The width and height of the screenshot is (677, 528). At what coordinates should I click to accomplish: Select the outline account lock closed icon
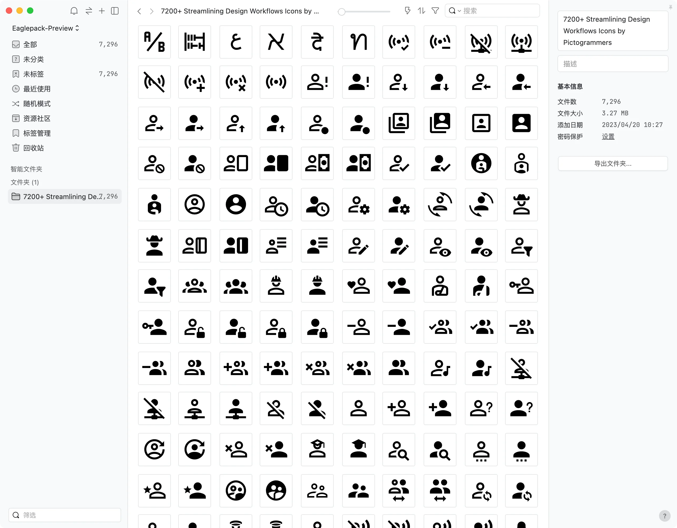276,327
